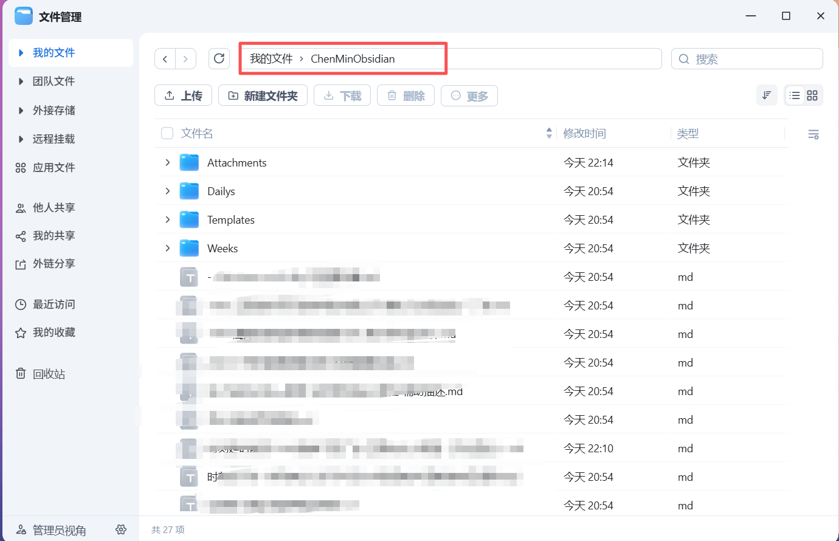Click the 新建文件夹 button

click(x=263, y=95)
